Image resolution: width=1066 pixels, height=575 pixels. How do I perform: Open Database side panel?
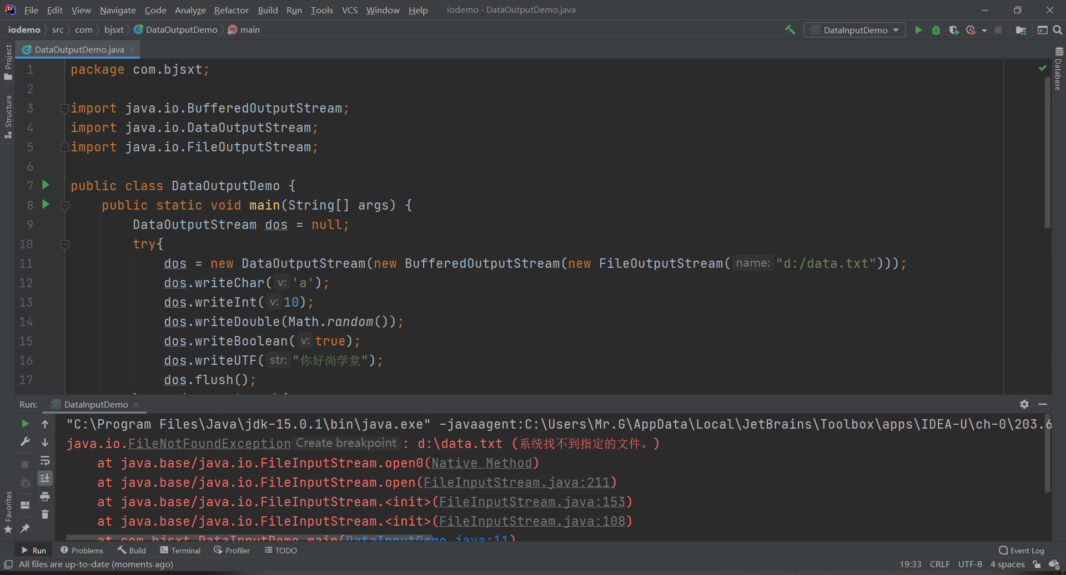tap(1058, 69)
